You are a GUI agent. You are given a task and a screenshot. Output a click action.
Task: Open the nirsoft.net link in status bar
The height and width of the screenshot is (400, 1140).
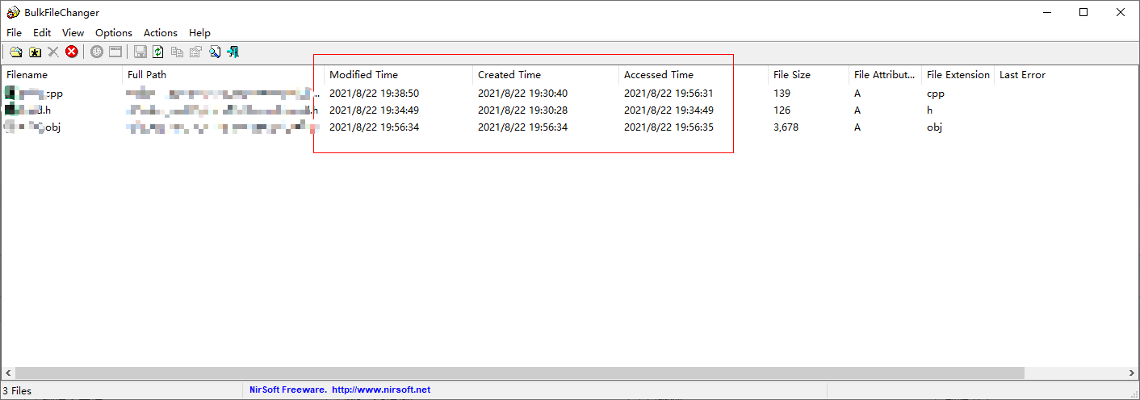[x=381, y=390]
